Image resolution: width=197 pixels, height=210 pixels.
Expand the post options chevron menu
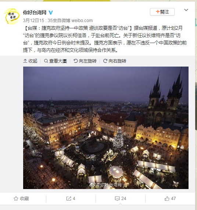[186, 10]
